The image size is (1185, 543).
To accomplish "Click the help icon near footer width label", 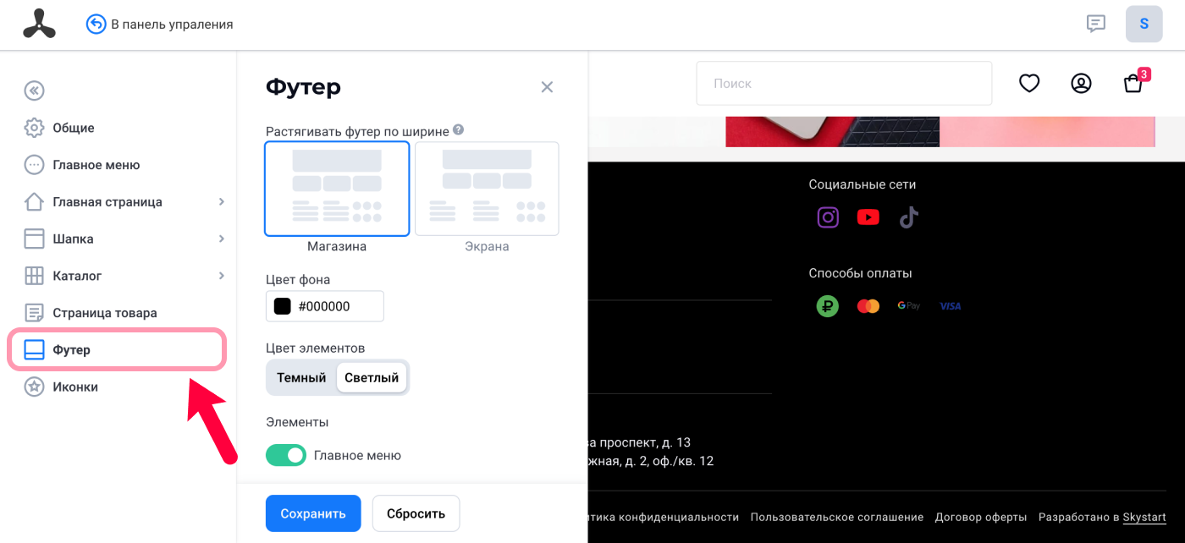I will click(x=458, y=130).
